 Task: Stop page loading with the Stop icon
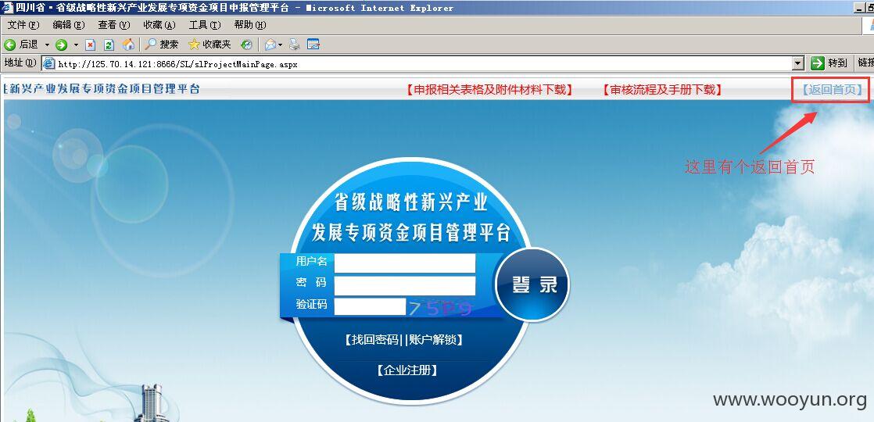91,45
